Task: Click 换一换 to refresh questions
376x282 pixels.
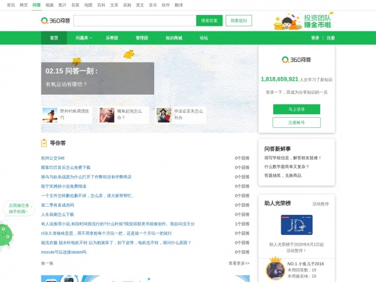Action: pyautogui.click(x=47, y=263)
